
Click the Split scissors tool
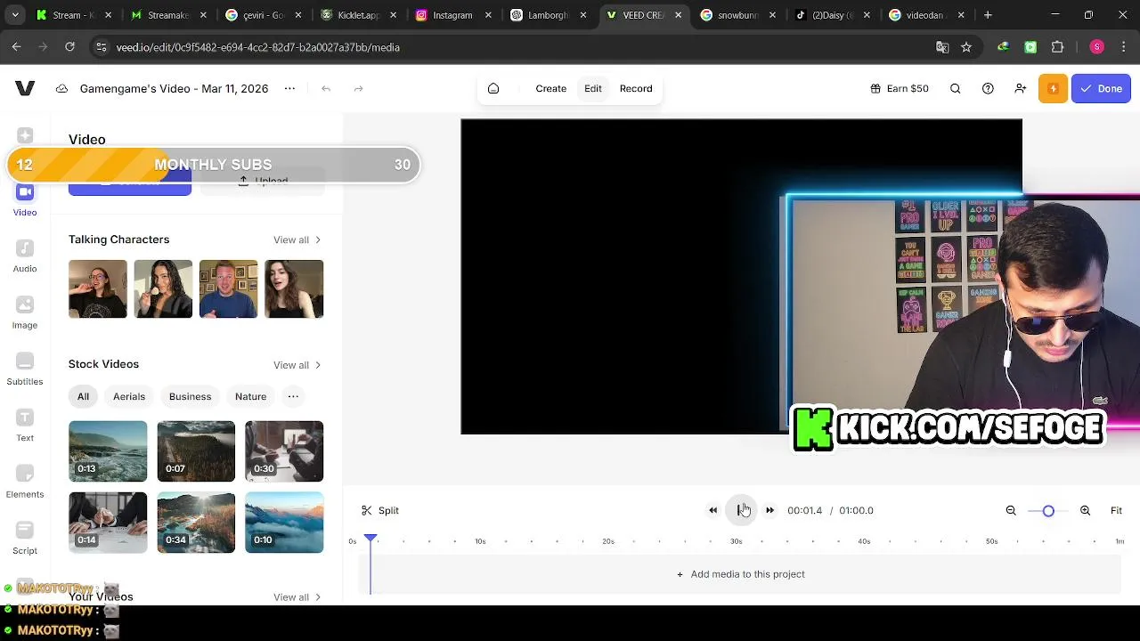380,510
